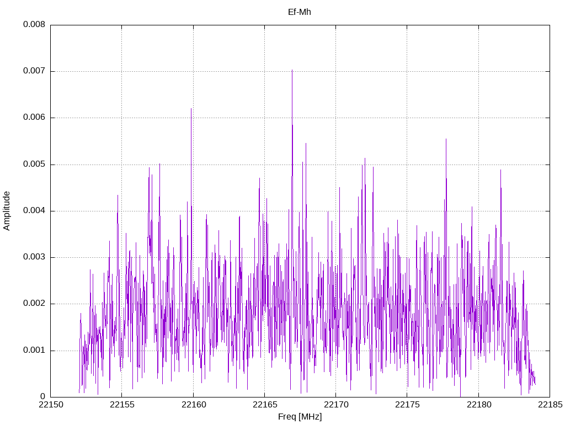Image resolution: width=565 pixels, height=424 pixels.
Task: Click the 0.007 y-axis tick label
Action: pos(34,71)
